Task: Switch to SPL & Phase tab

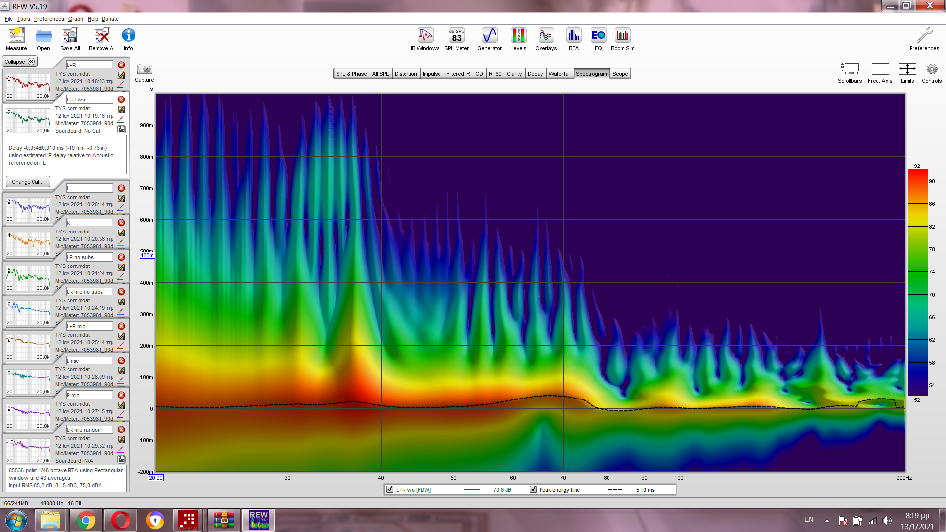Action: click(351, 74)
